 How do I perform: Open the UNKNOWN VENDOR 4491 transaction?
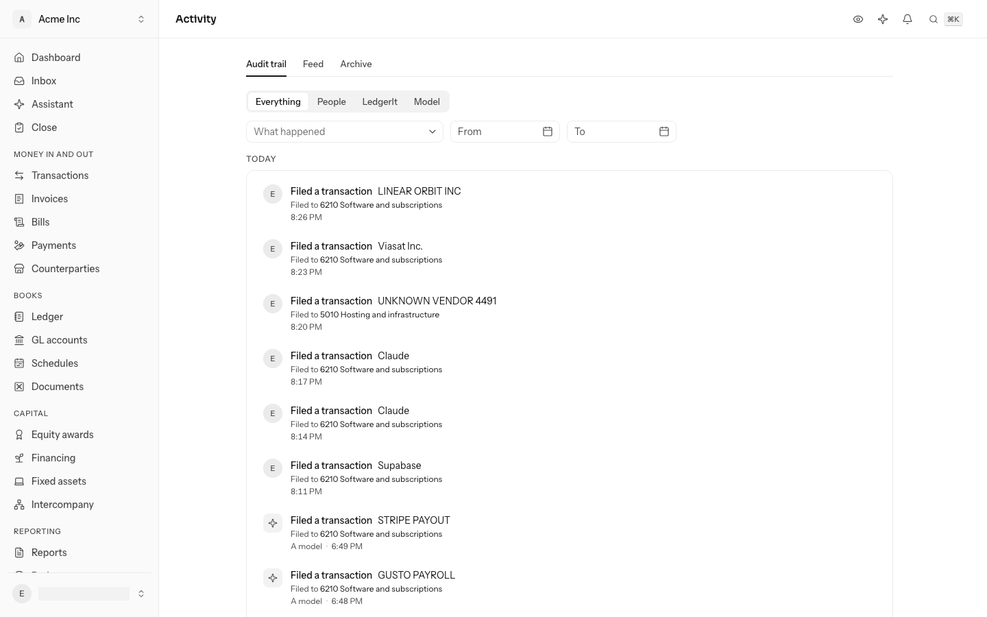[437, 301]
